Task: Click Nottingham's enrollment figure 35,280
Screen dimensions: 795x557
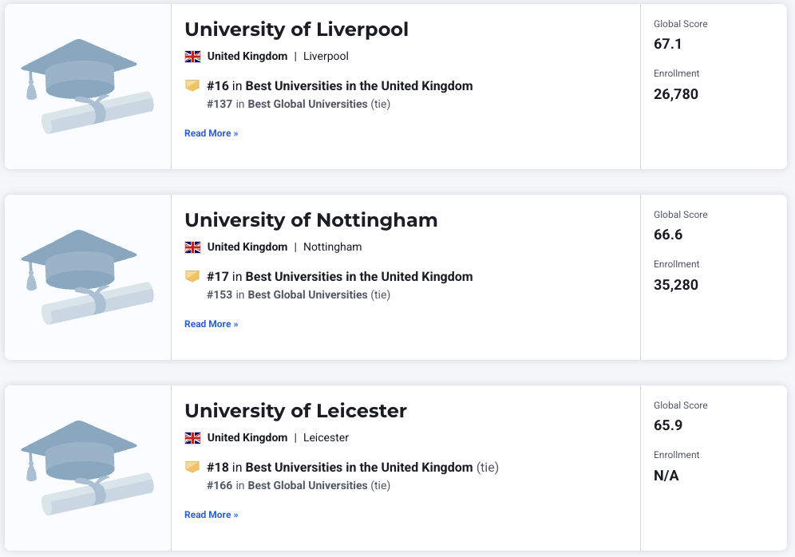Action: (x=675, y=285)
